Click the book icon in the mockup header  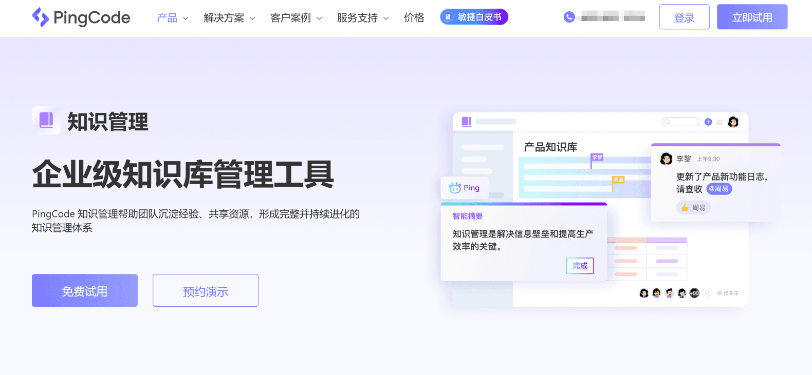(x=467, y=122)
